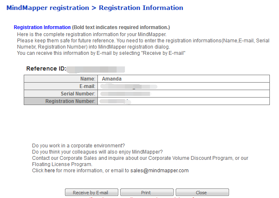The width and height of the screenshot is (279, 198).
Task: Click the blue Registration Information subheading
Action: [42, 27]
